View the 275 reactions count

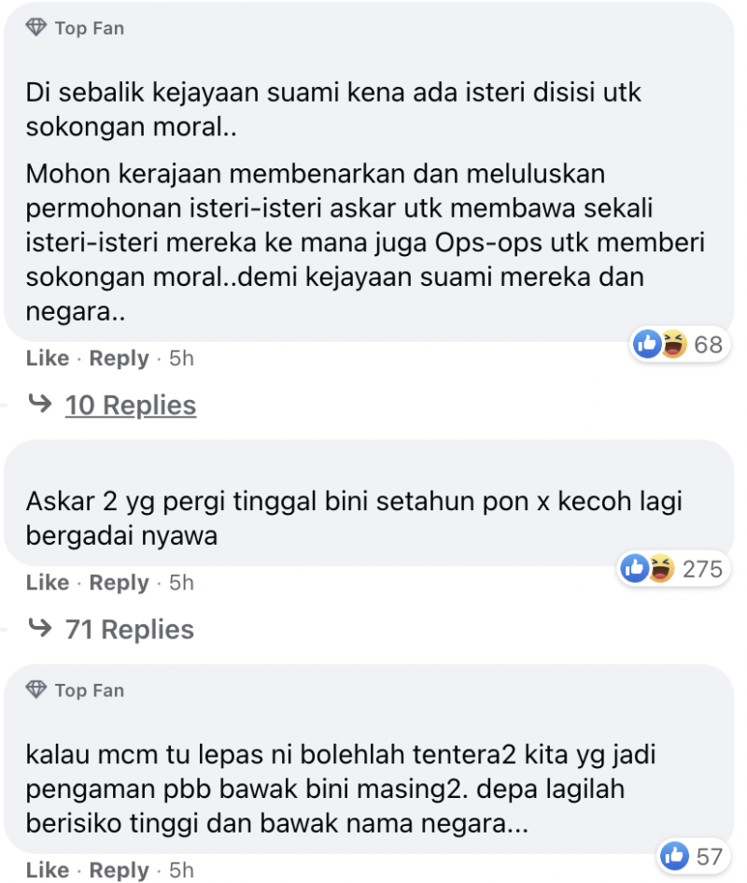click(x=703, y=568)
